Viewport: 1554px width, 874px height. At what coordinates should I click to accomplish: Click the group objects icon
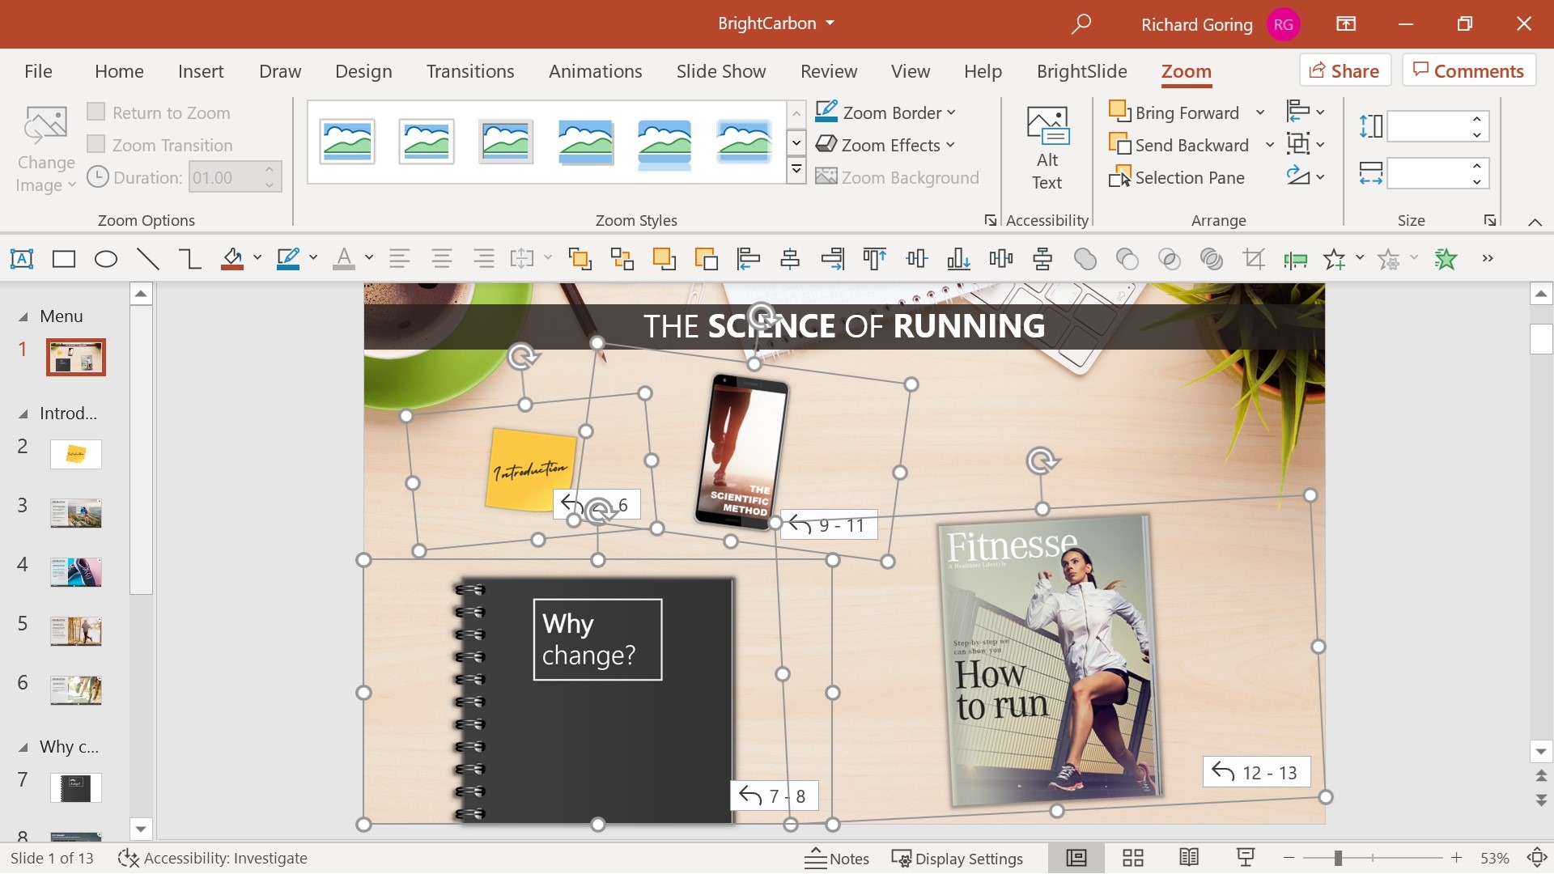click(580, 258)
